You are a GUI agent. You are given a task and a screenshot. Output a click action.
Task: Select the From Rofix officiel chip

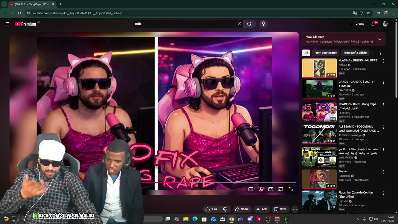355,53
